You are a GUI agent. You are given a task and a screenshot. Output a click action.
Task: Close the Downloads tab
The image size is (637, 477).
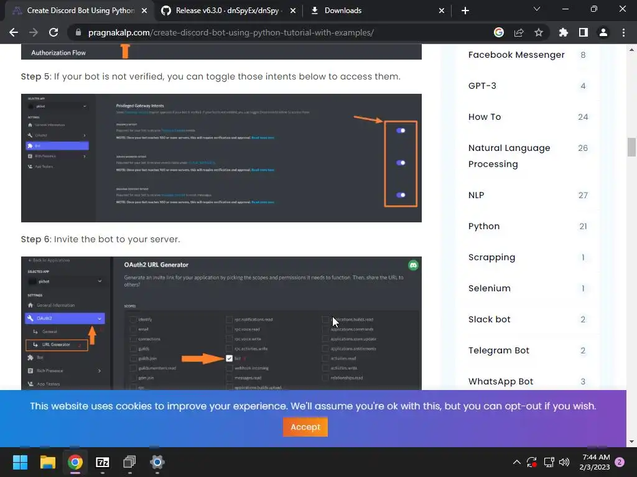(x=442, y=11)
